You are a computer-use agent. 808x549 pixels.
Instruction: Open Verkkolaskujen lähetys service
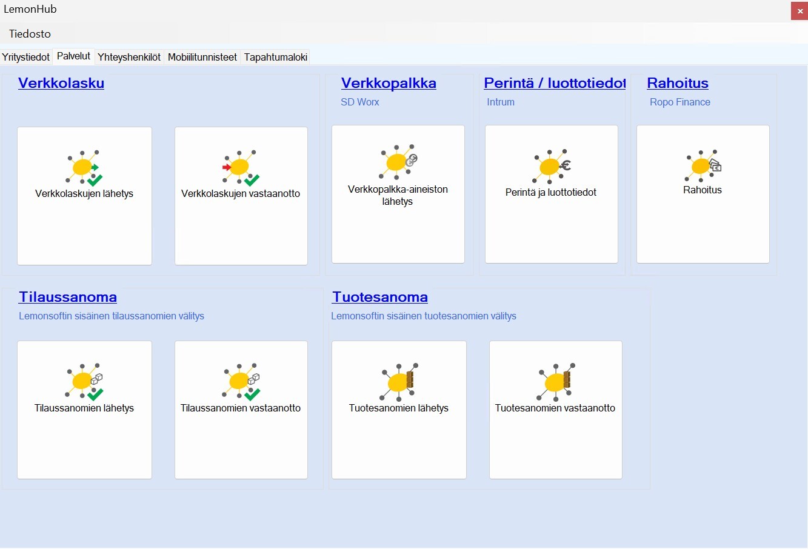tap(84, 195)
